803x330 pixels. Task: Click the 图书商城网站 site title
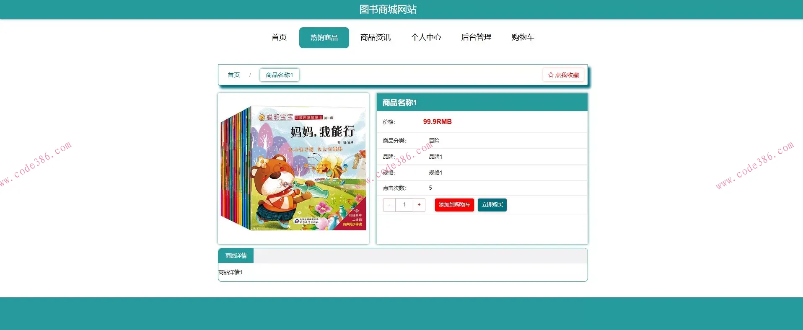[x=388, y=9]
